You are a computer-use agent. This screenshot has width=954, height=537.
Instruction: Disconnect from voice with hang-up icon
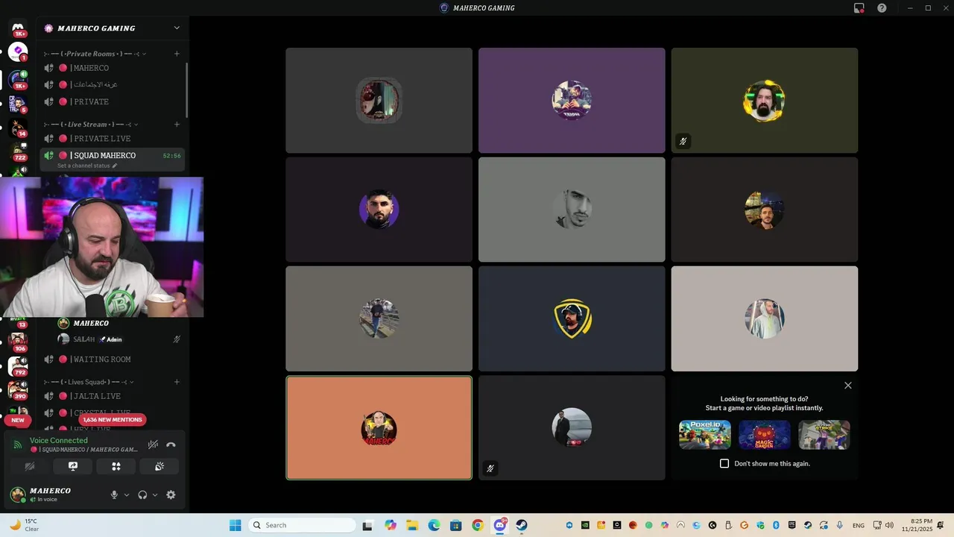pos(171,445)
